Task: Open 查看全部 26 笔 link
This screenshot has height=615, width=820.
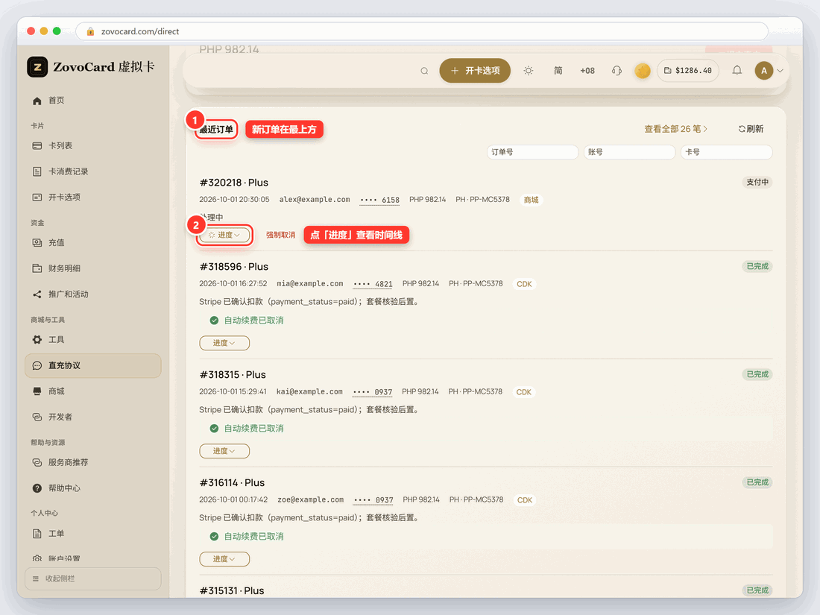Action: click(675, 129)
